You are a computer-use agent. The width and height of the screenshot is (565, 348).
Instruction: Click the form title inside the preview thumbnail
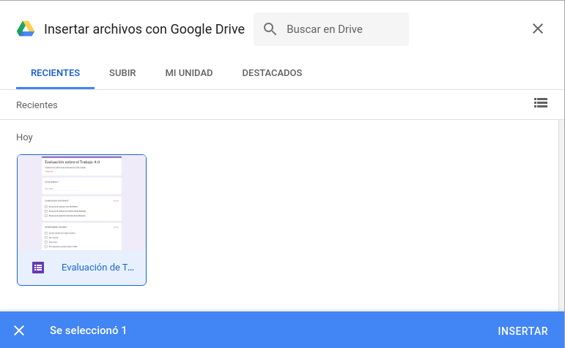click(x=73, y=163)
